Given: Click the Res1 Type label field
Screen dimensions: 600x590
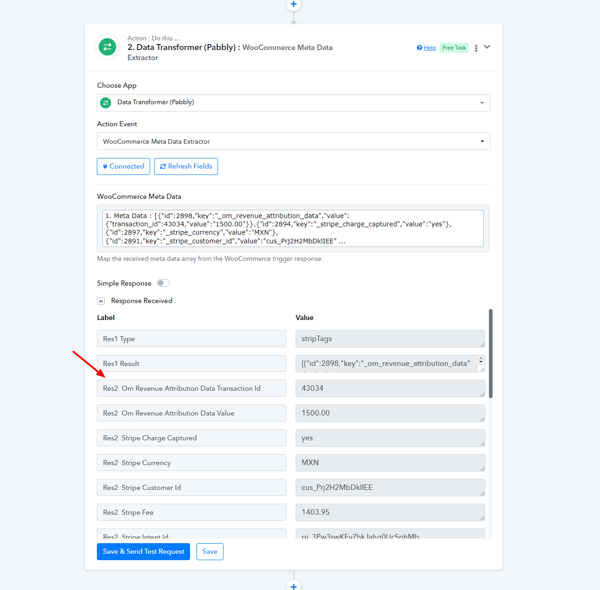Looking at the screenshot, I should pos(191,339).
